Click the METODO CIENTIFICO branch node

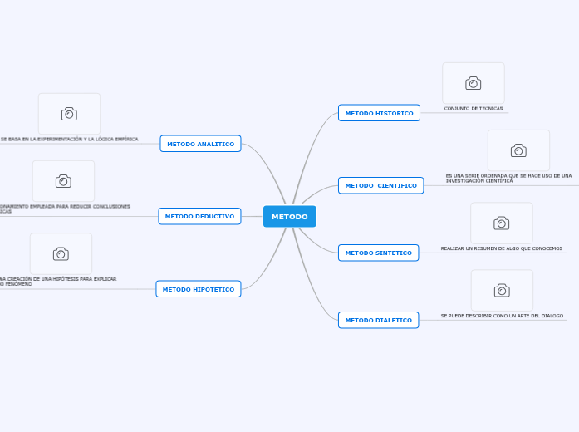[x=380, y=185]
